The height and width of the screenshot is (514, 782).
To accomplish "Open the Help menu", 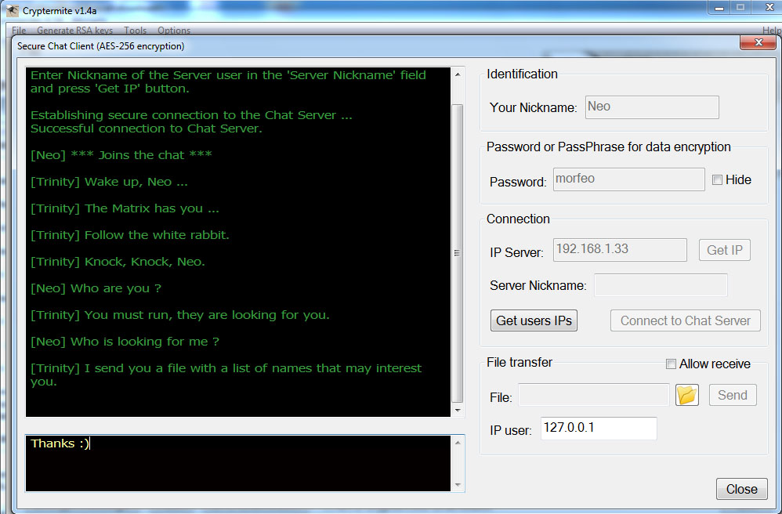I will (772, 31).
